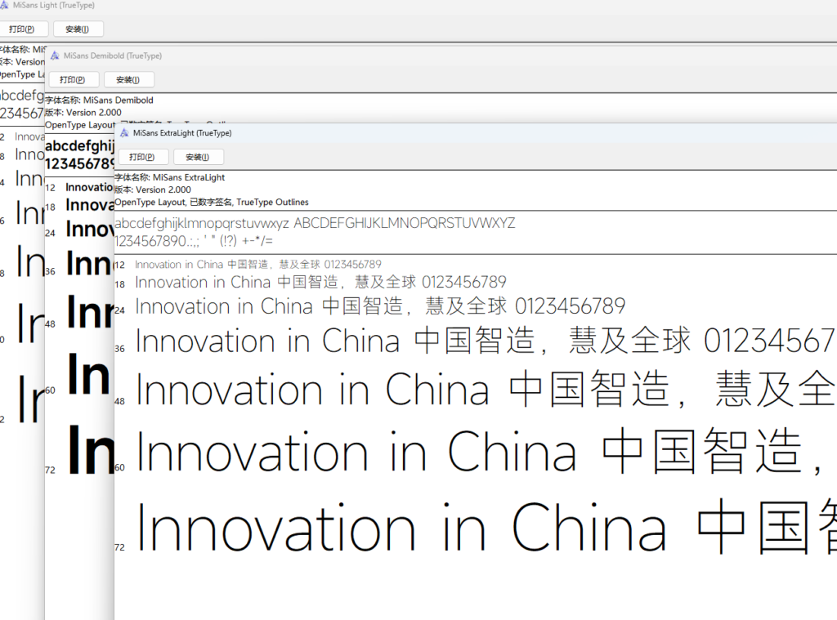Install the MiSans ExtraLight font with 安装(I)
837x620 pixels.
198,157
